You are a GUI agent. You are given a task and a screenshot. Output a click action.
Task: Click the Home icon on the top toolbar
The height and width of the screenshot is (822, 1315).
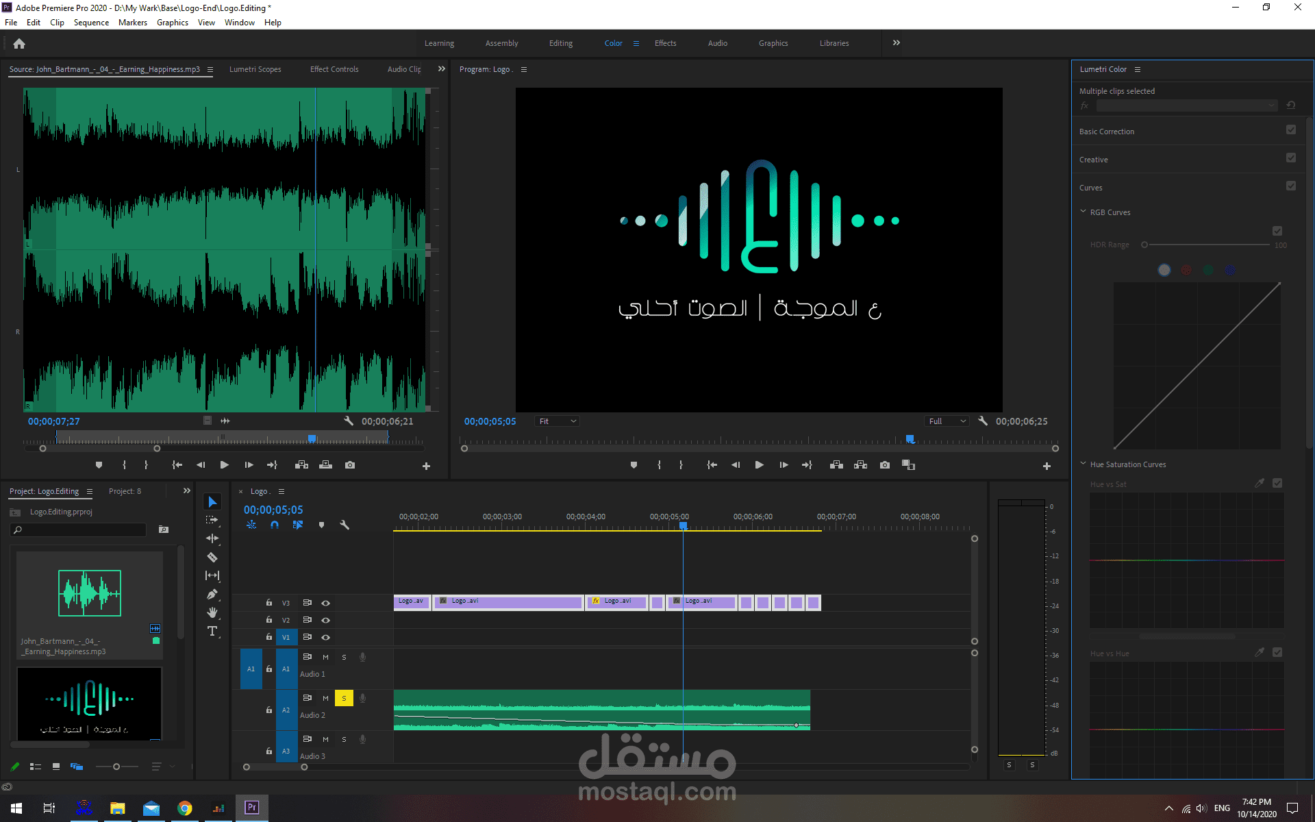[18, 43]
